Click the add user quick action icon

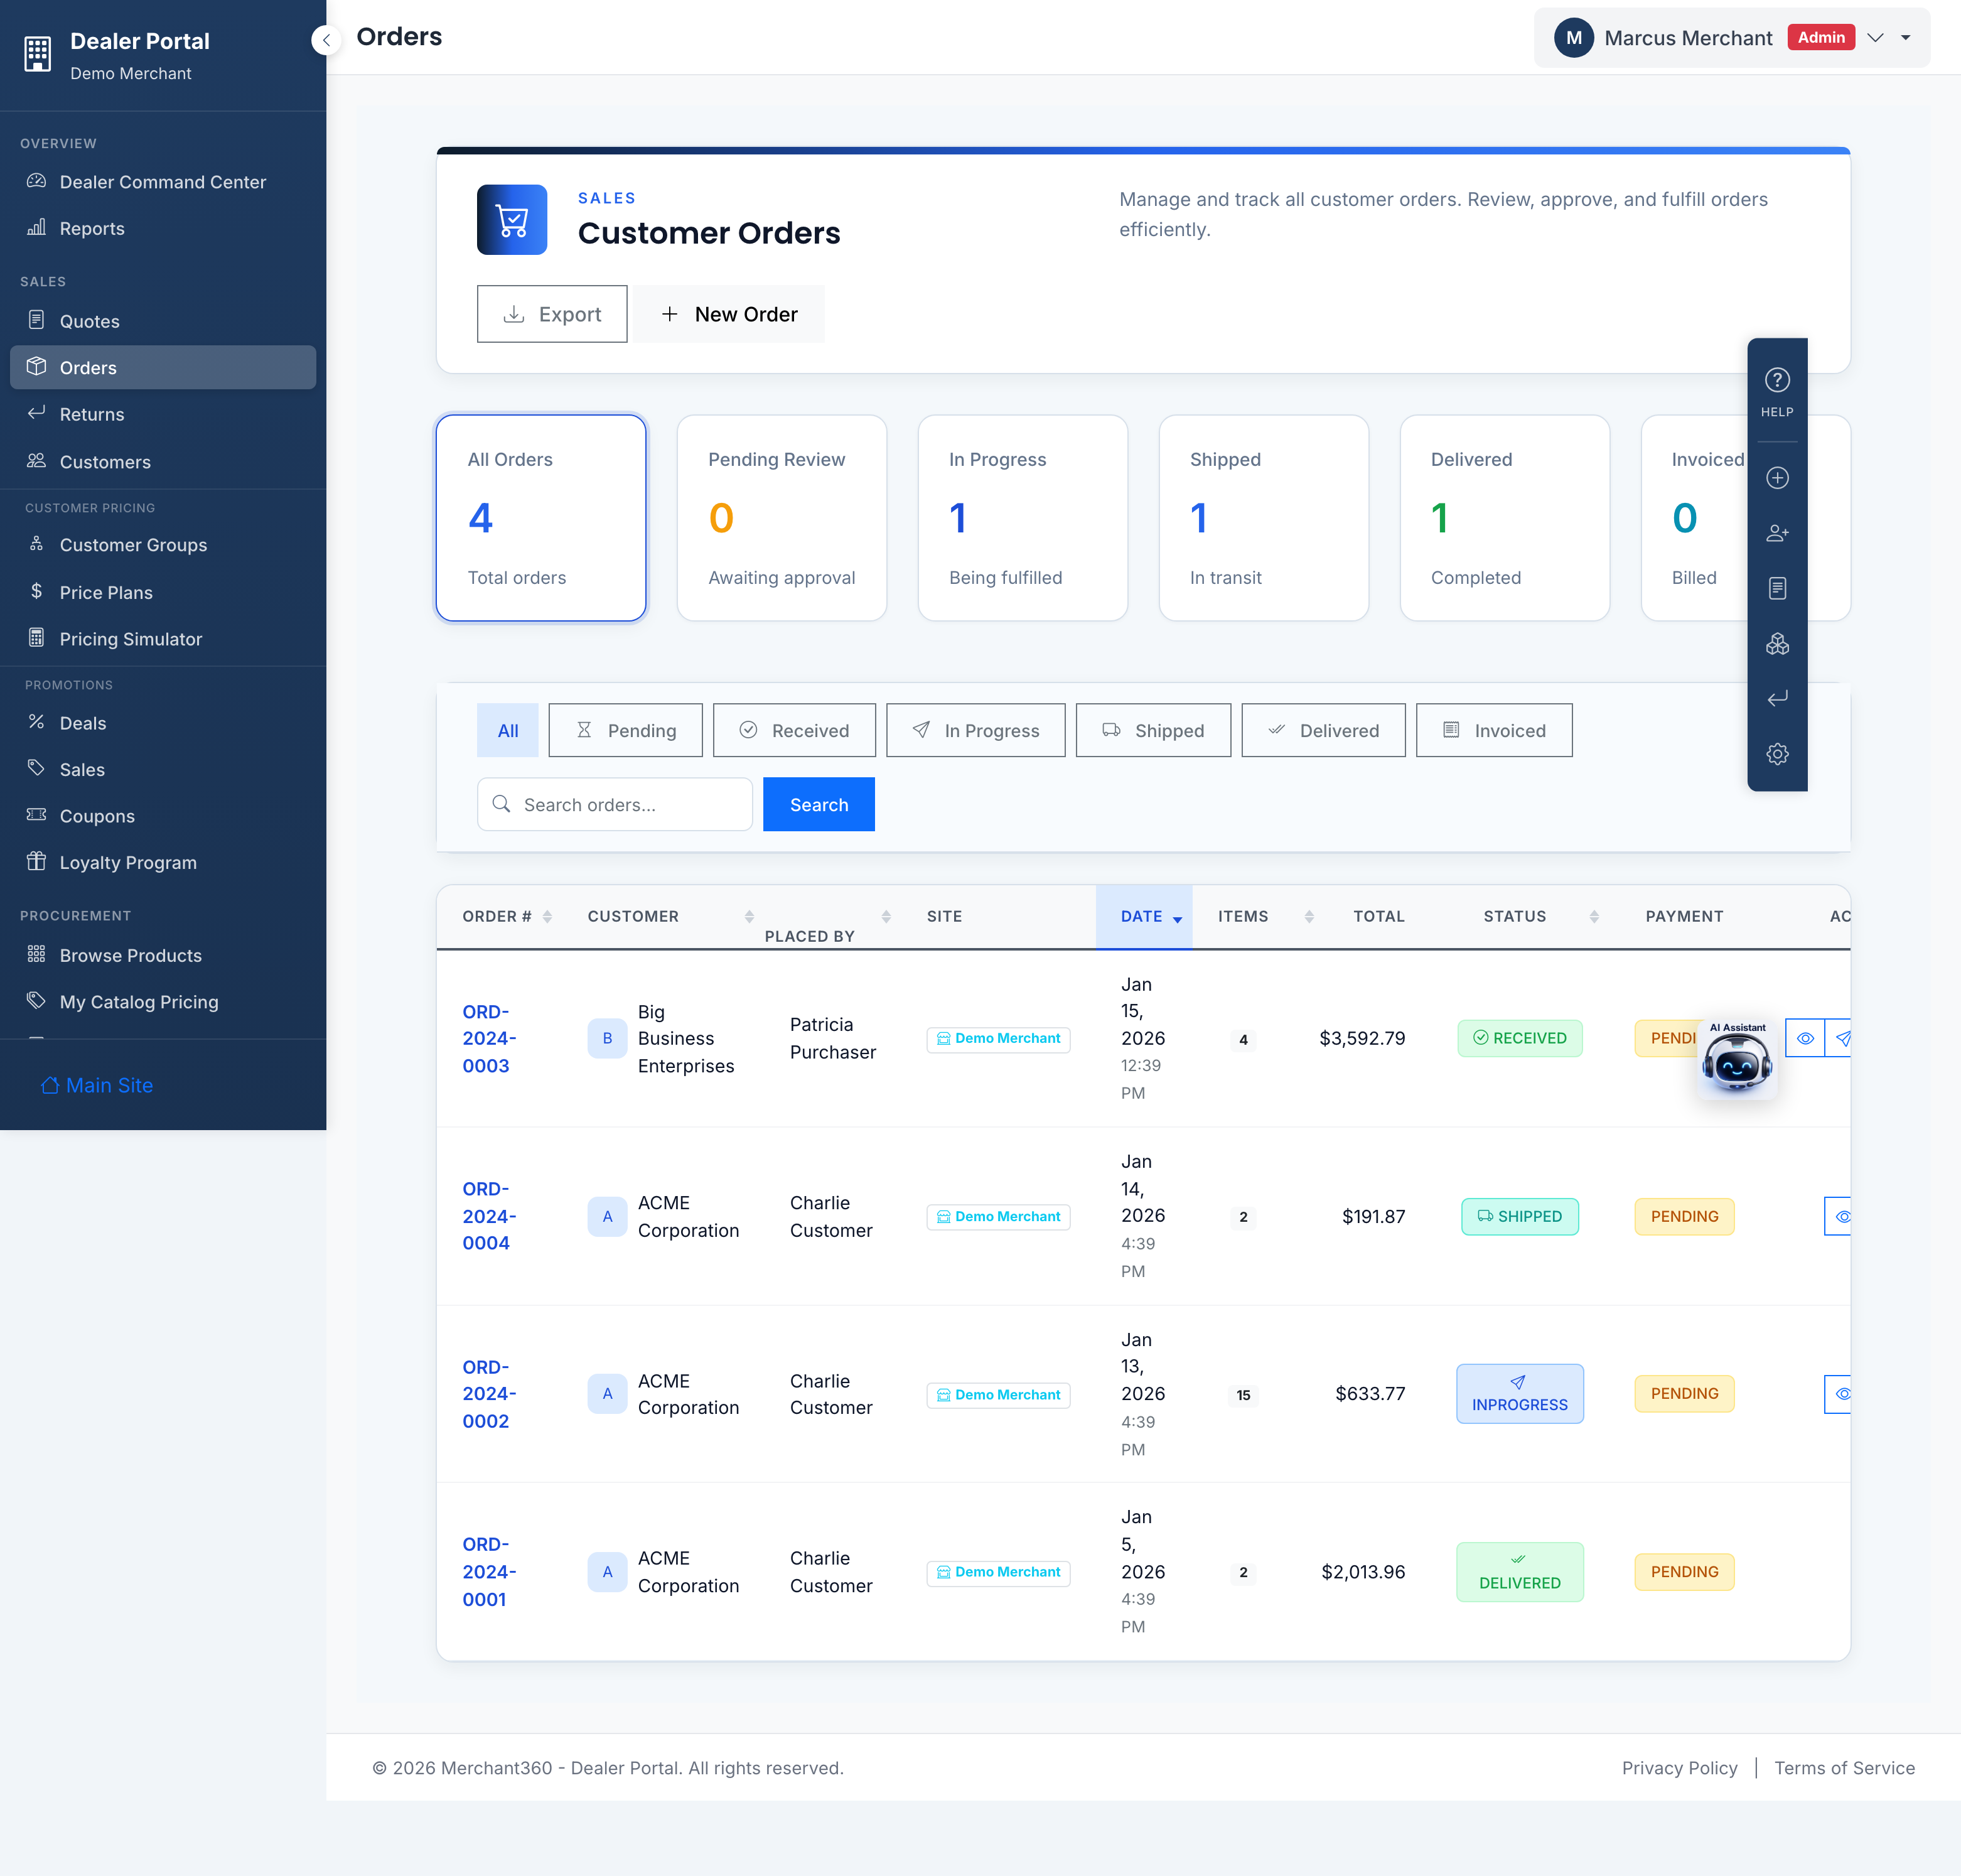point(1777,533)
